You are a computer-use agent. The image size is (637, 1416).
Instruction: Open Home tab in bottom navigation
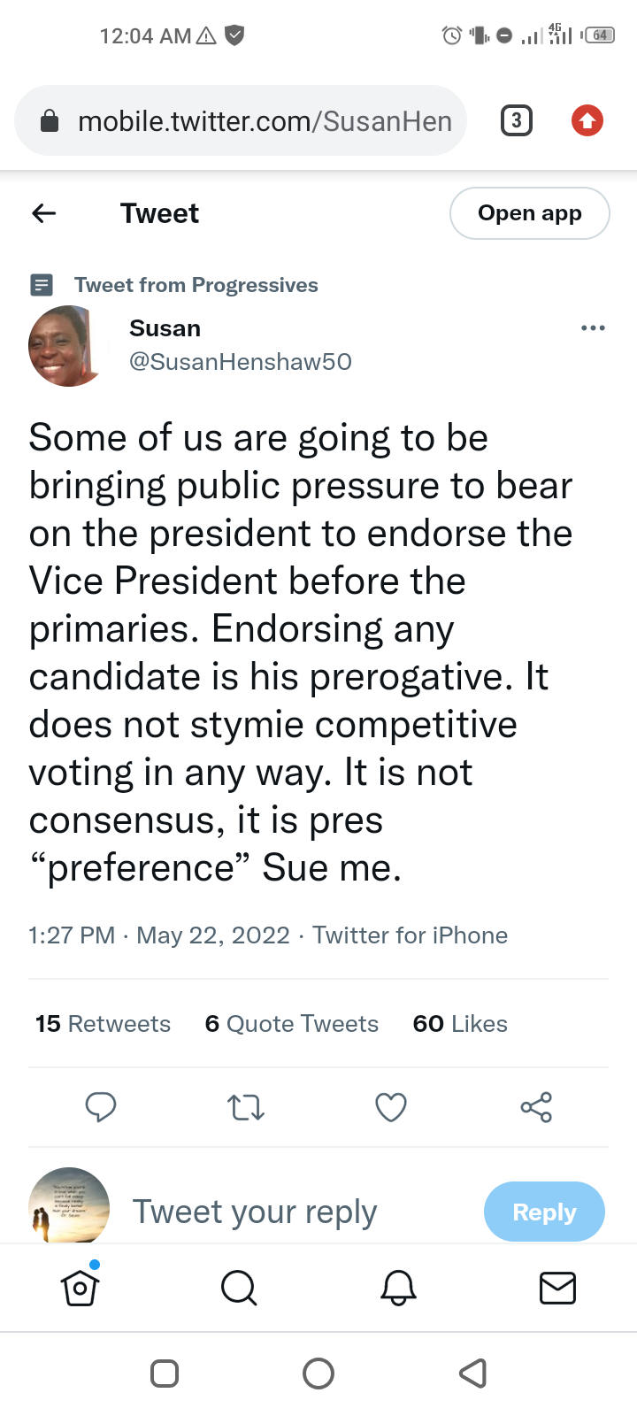coord(80,1288)
